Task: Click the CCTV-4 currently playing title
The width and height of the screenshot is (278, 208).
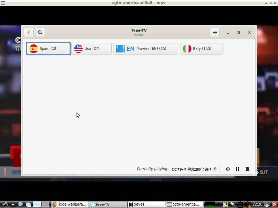Action: 194,169
